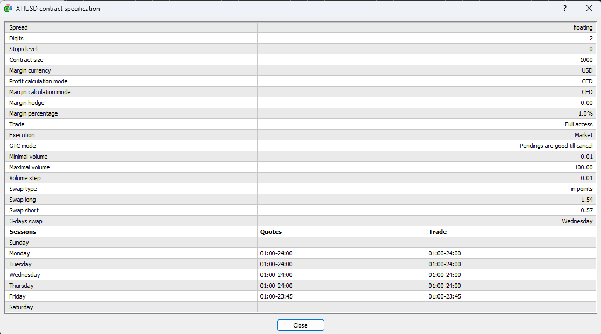Click the Sessions column header
The height and width of the screenshot is (334, 601).
pyautogui.click(x=23, y=232)
